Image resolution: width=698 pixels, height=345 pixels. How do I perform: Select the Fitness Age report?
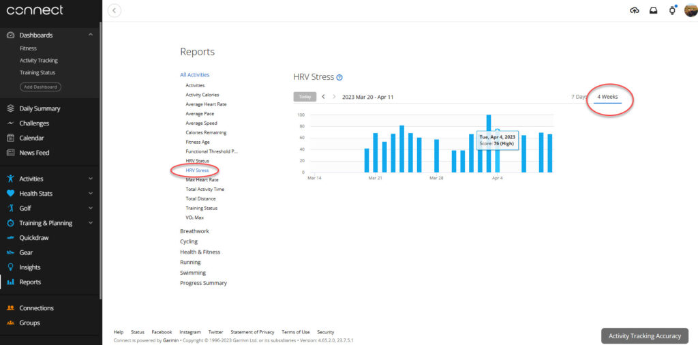tap(198, 142)
